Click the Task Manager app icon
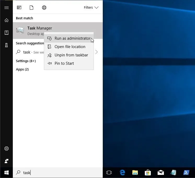195x178 pixels. pyautogui.click(x=20, y=31)
